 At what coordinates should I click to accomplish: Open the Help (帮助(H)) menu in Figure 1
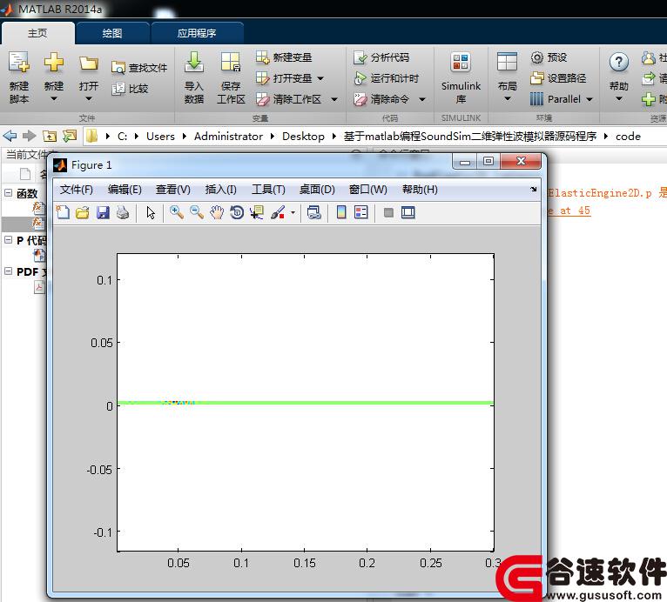point(420,190)
